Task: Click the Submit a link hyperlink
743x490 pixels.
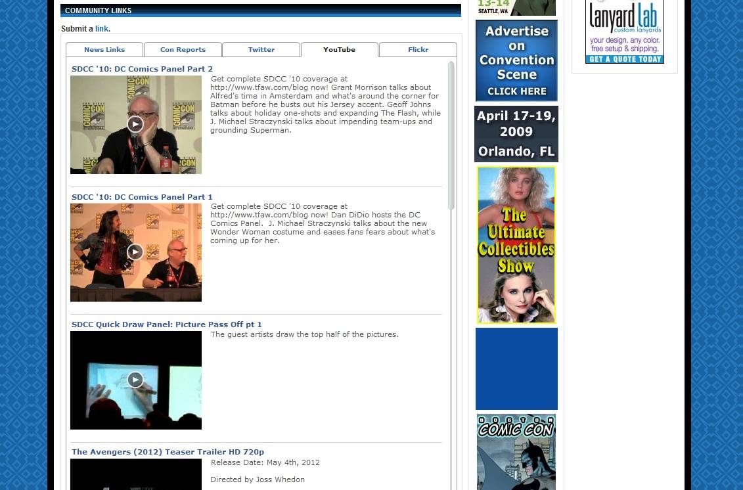Action: click(x=101, y=29)
